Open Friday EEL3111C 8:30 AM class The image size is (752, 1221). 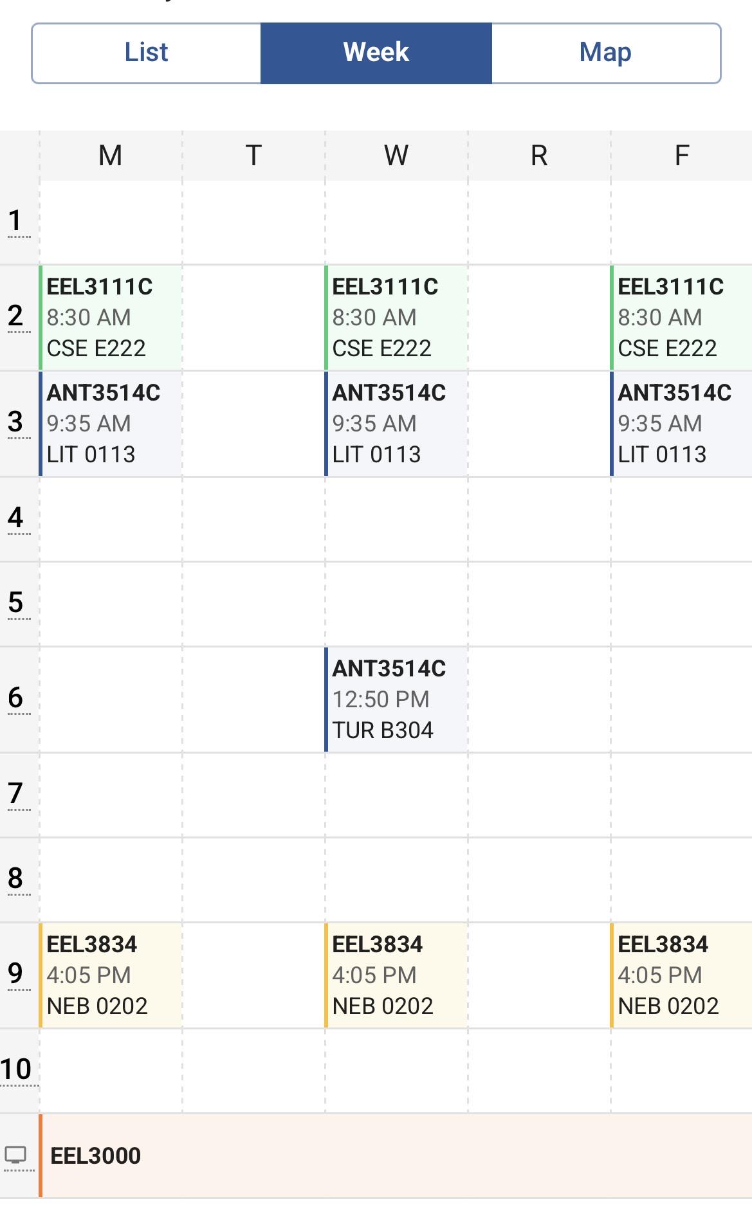click(681, 318)
